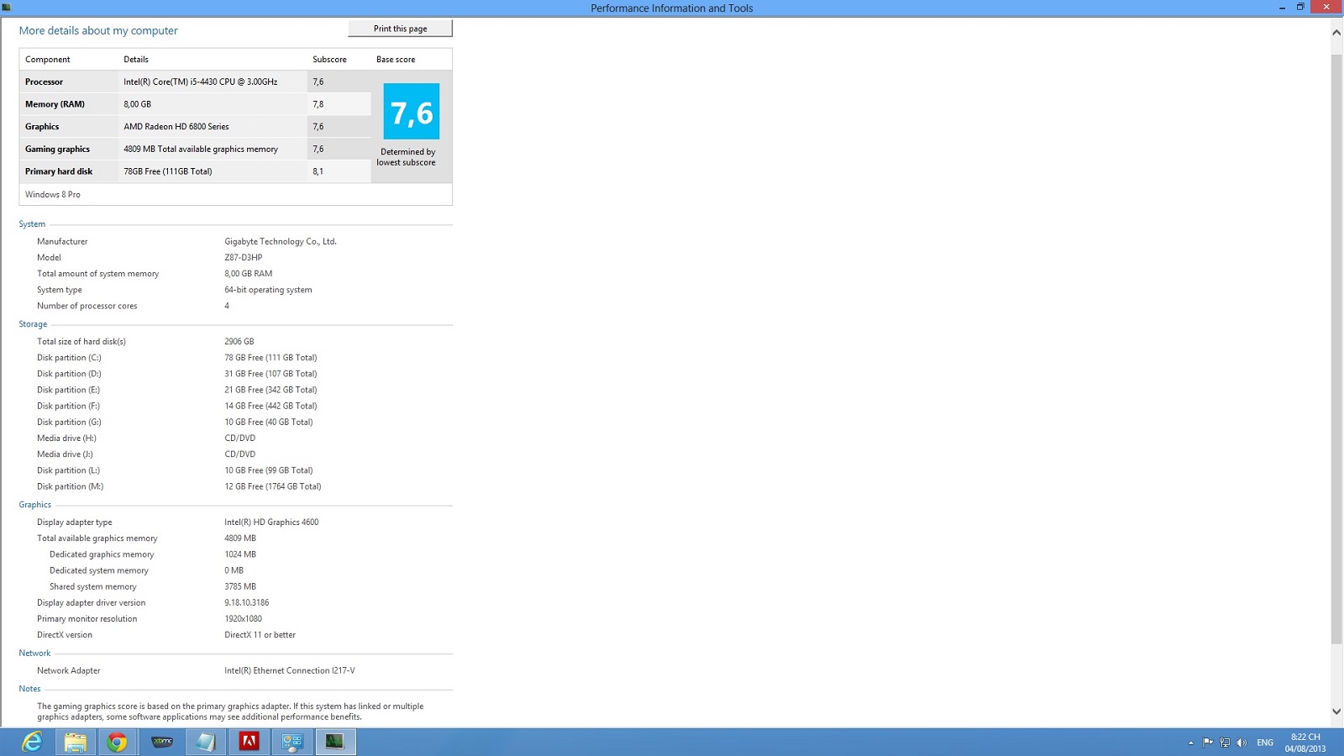The width and height of the screenshot is (1344, 756).
Task: Select the Memory (RAM) component label
Action: click(x=55, y=104)
